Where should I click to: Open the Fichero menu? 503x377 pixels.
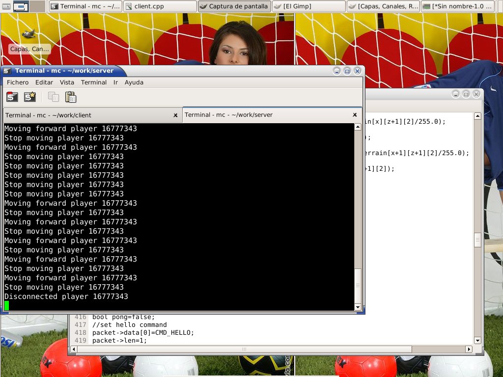18,82
